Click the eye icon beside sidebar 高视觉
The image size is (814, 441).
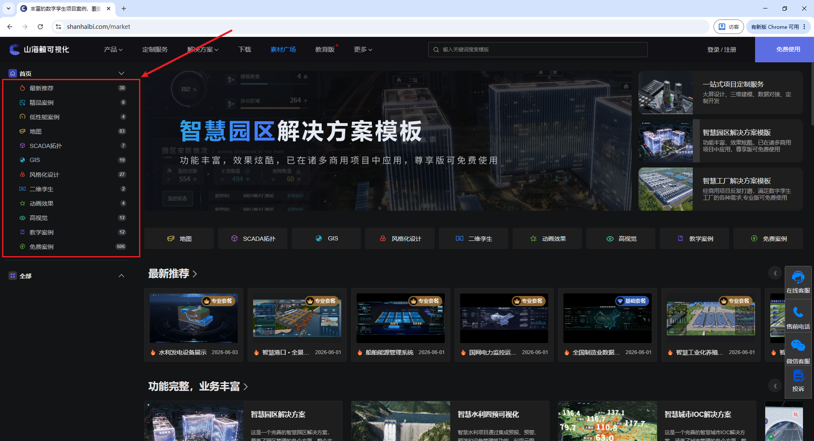(22, 218)
